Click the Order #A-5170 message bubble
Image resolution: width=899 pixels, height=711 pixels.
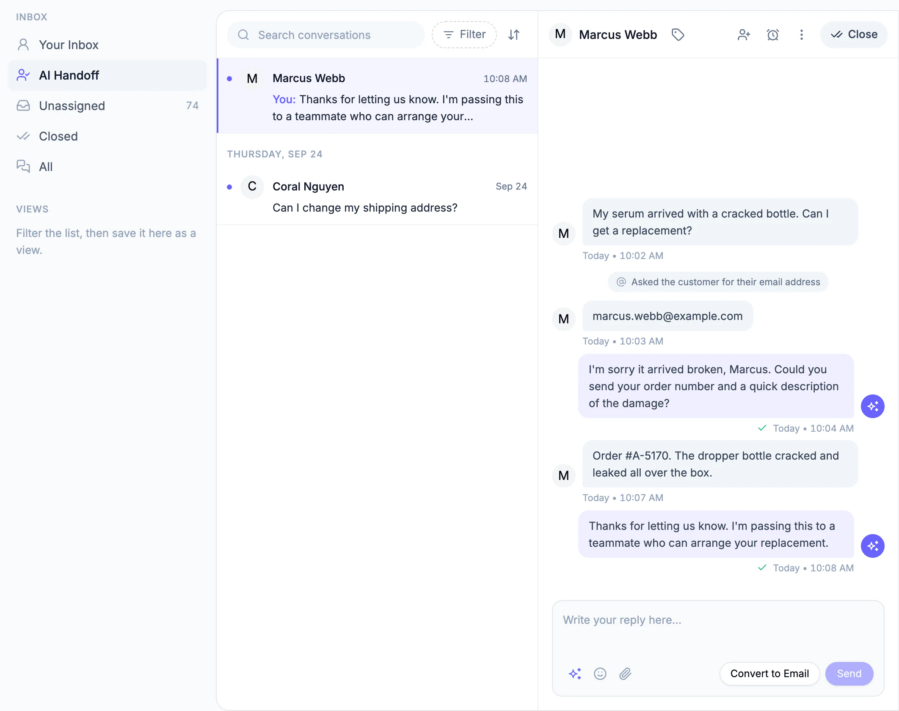click(720, 464)
